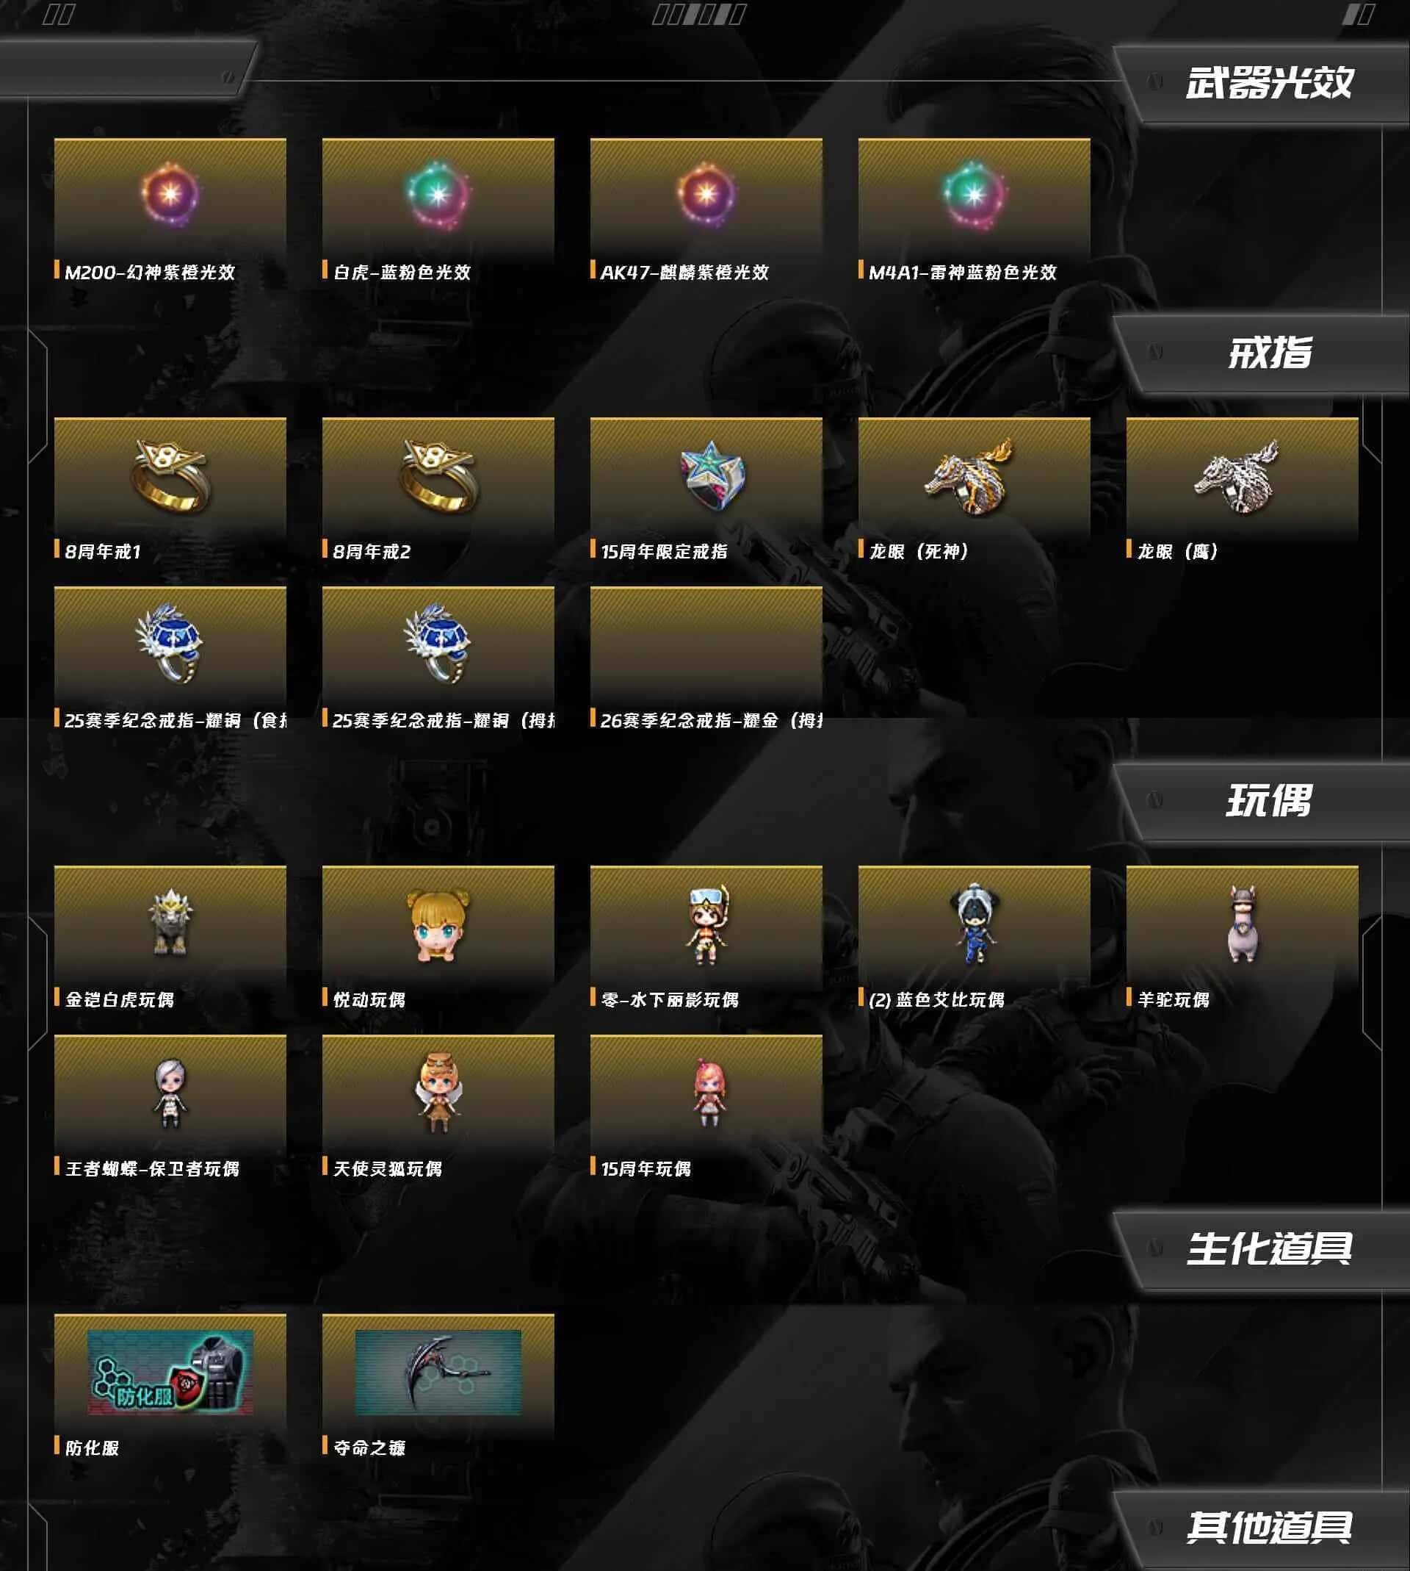The height and width of the screenshot is (1571, 1410).
Task: Jump to the 戒指 section header
Action: (x=1269, y=353)
